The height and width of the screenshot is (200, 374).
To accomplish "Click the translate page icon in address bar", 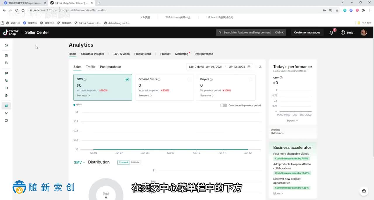I will 331,10.
